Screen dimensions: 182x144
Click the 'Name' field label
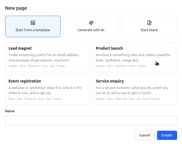(x=10, y=111)
